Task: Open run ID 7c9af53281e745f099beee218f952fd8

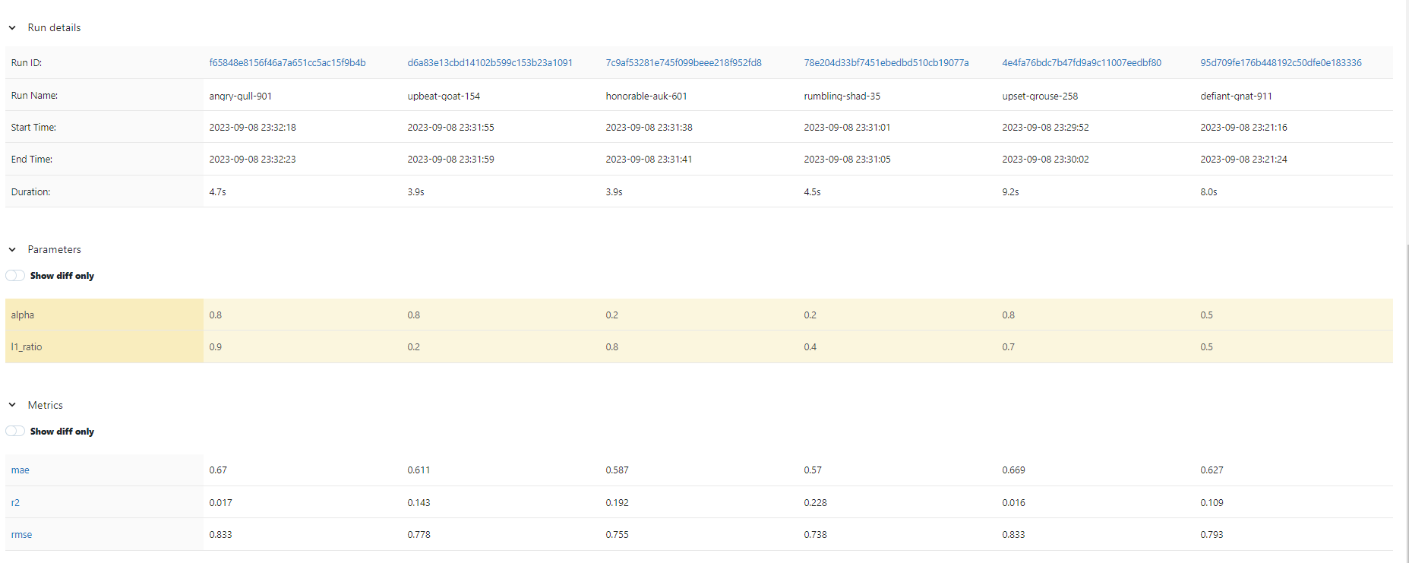Action: point(684,63)
